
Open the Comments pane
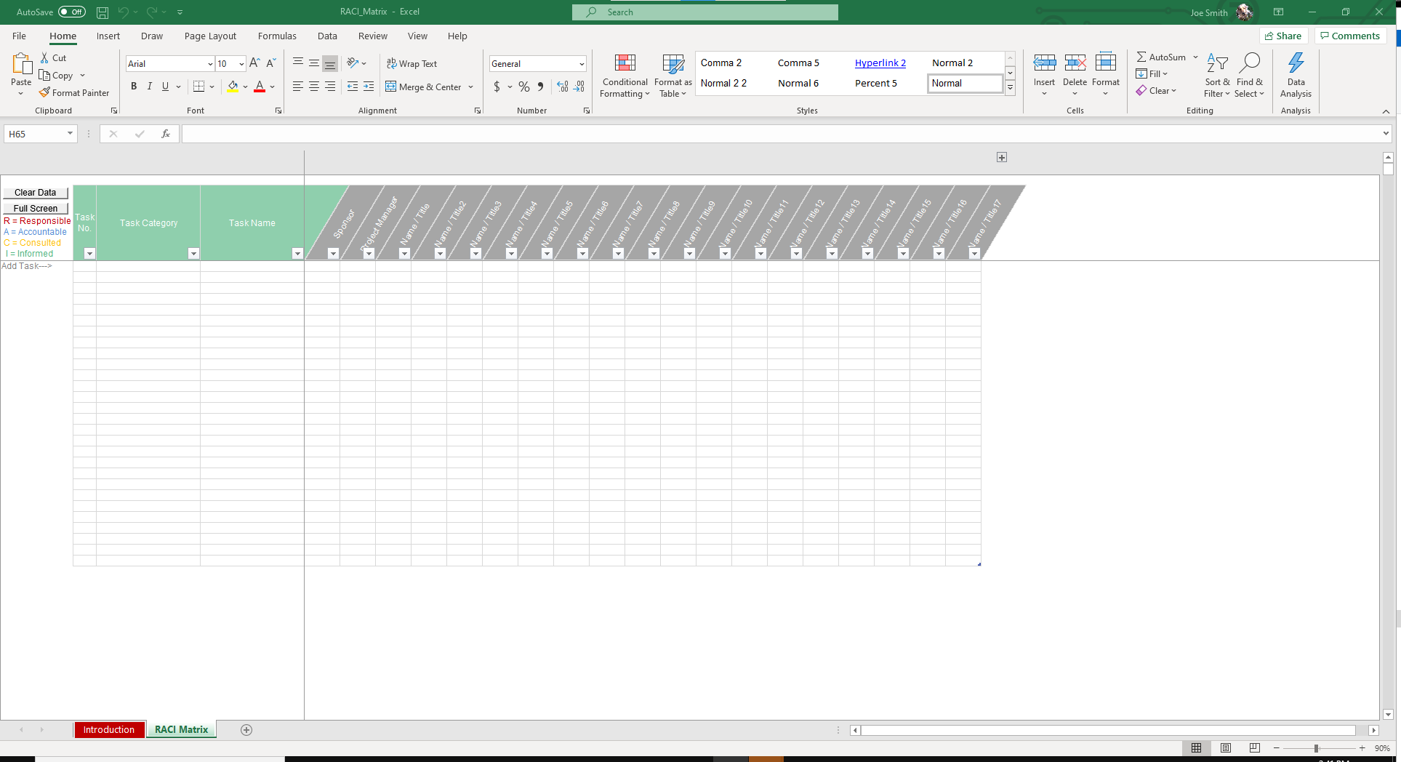(x=1350, y=36)
